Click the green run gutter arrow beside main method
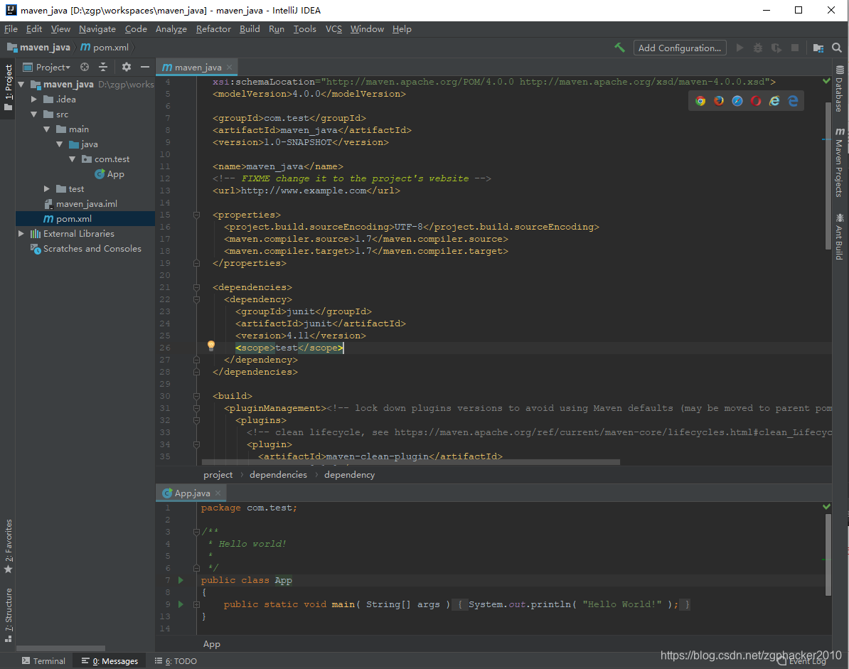The image size is (849, 669). [181, 604]
